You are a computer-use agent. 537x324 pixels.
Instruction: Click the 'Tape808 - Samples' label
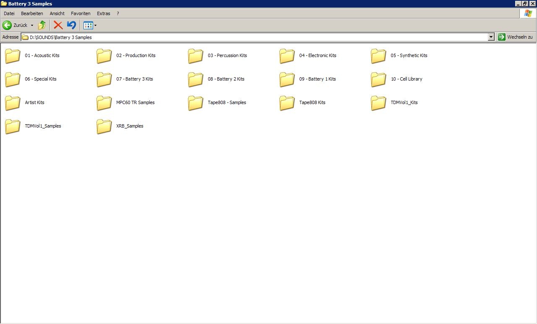coord(227,102)
